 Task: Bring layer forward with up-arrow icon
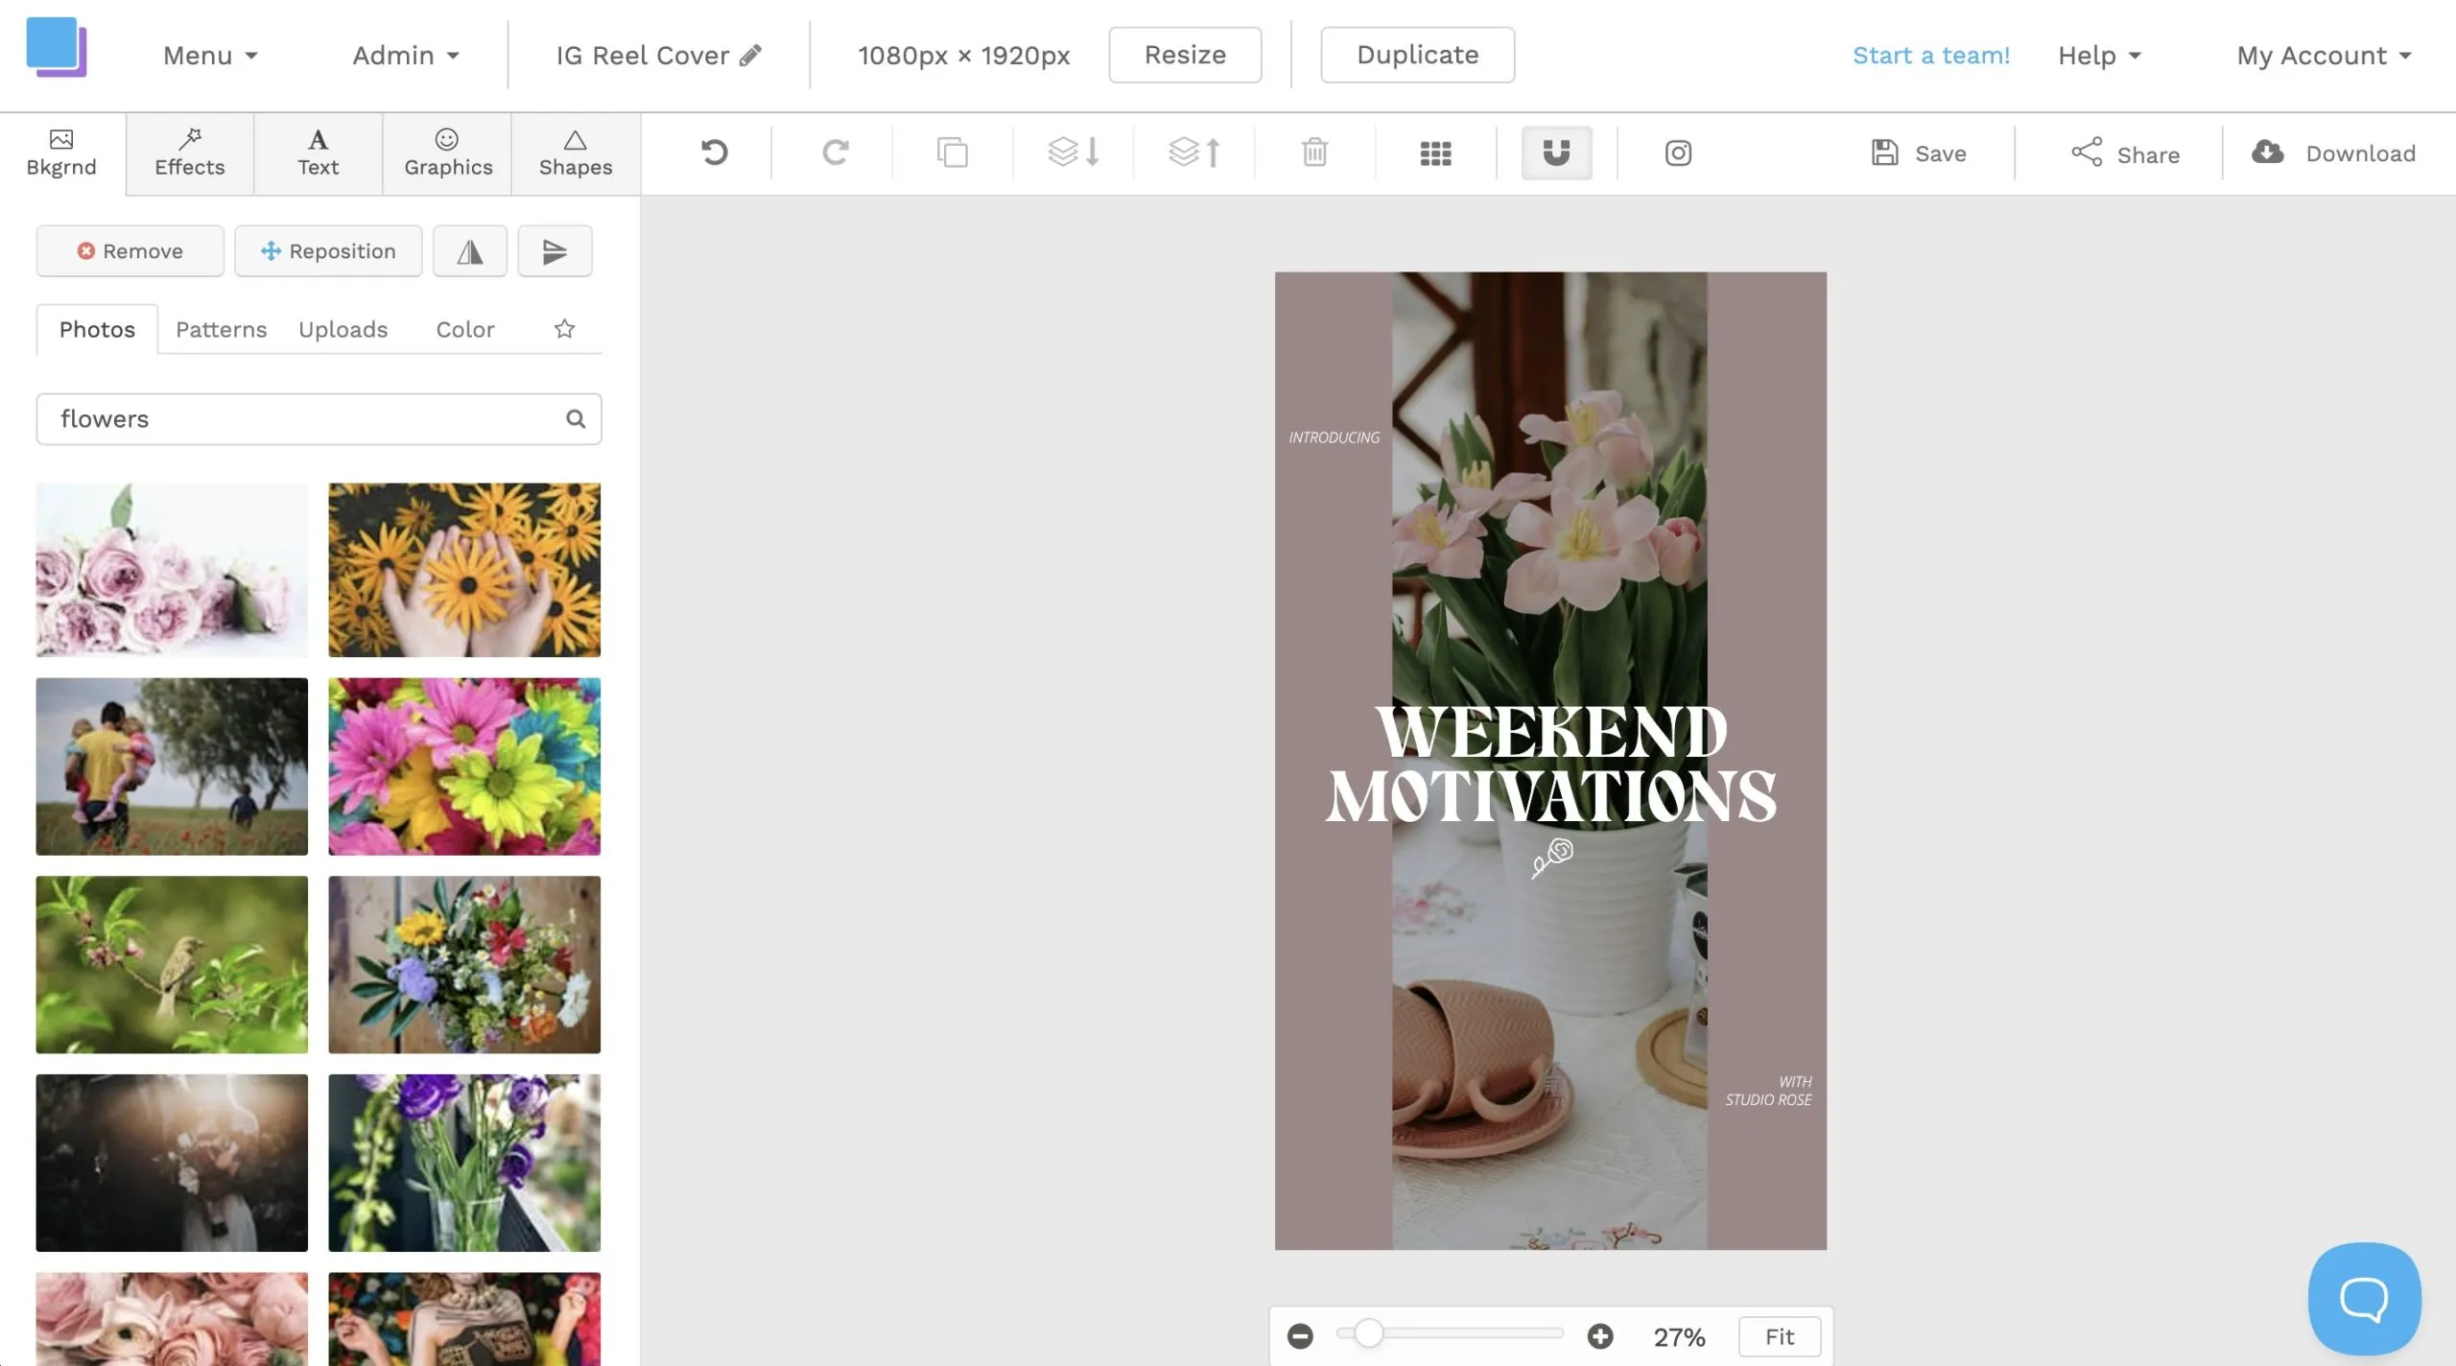pyautogui.click(x=1193, y=153)
